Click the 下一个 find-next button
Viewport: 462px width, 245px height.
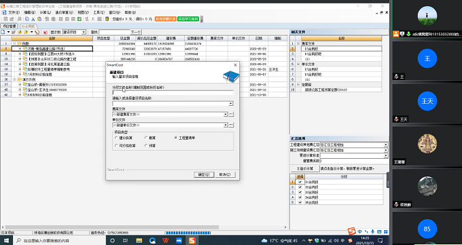click(136, 32)
